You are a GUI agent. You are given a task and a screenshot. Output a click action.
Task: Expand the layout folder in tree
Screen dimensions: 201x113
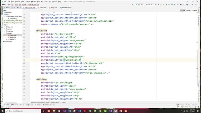click(x=5, y=29)
